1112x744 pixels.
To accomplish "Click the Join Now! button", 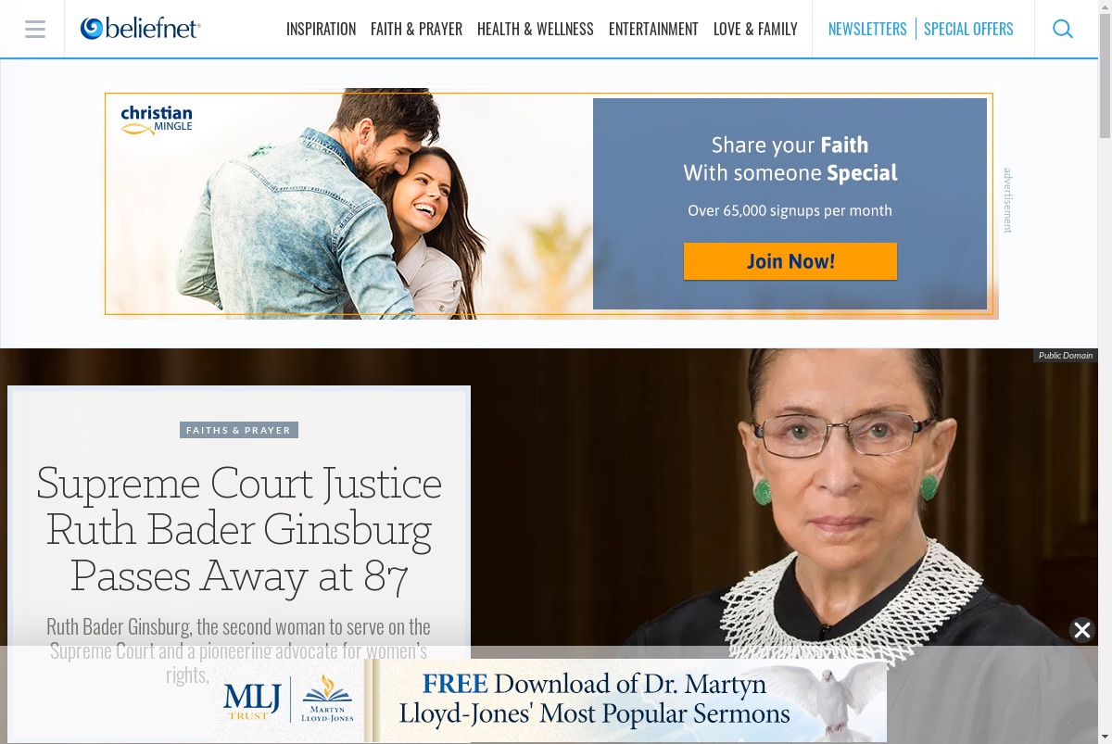I will [790, 261].
